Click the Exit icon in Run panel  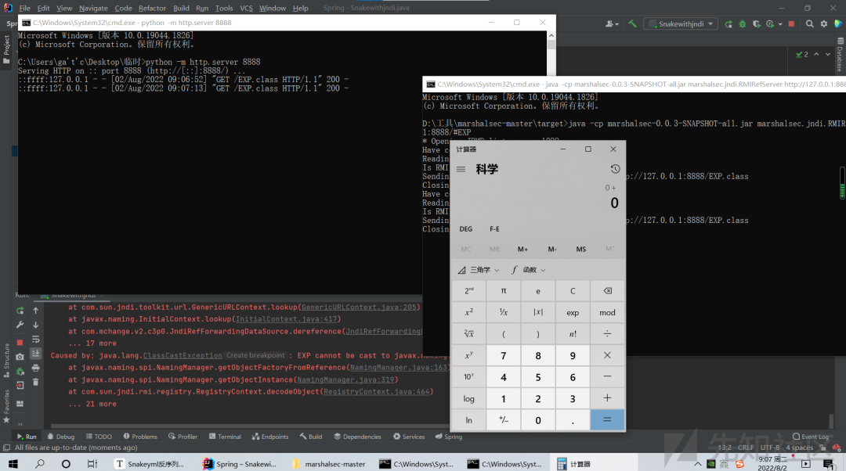(20, 385)
